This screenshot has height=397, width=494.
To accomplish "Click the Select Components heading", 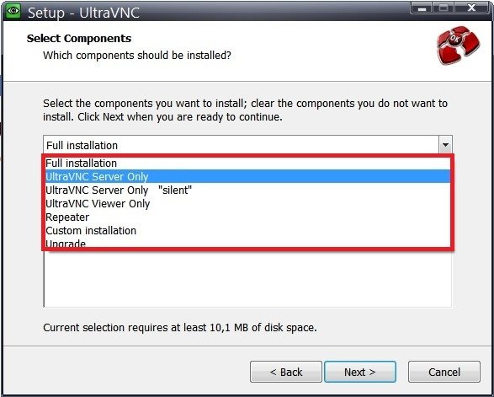I will (x=79, y=39).
